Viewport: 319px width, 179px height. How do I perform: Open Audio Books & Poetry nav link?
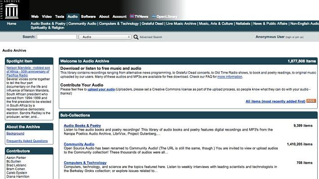click(48, 24)
